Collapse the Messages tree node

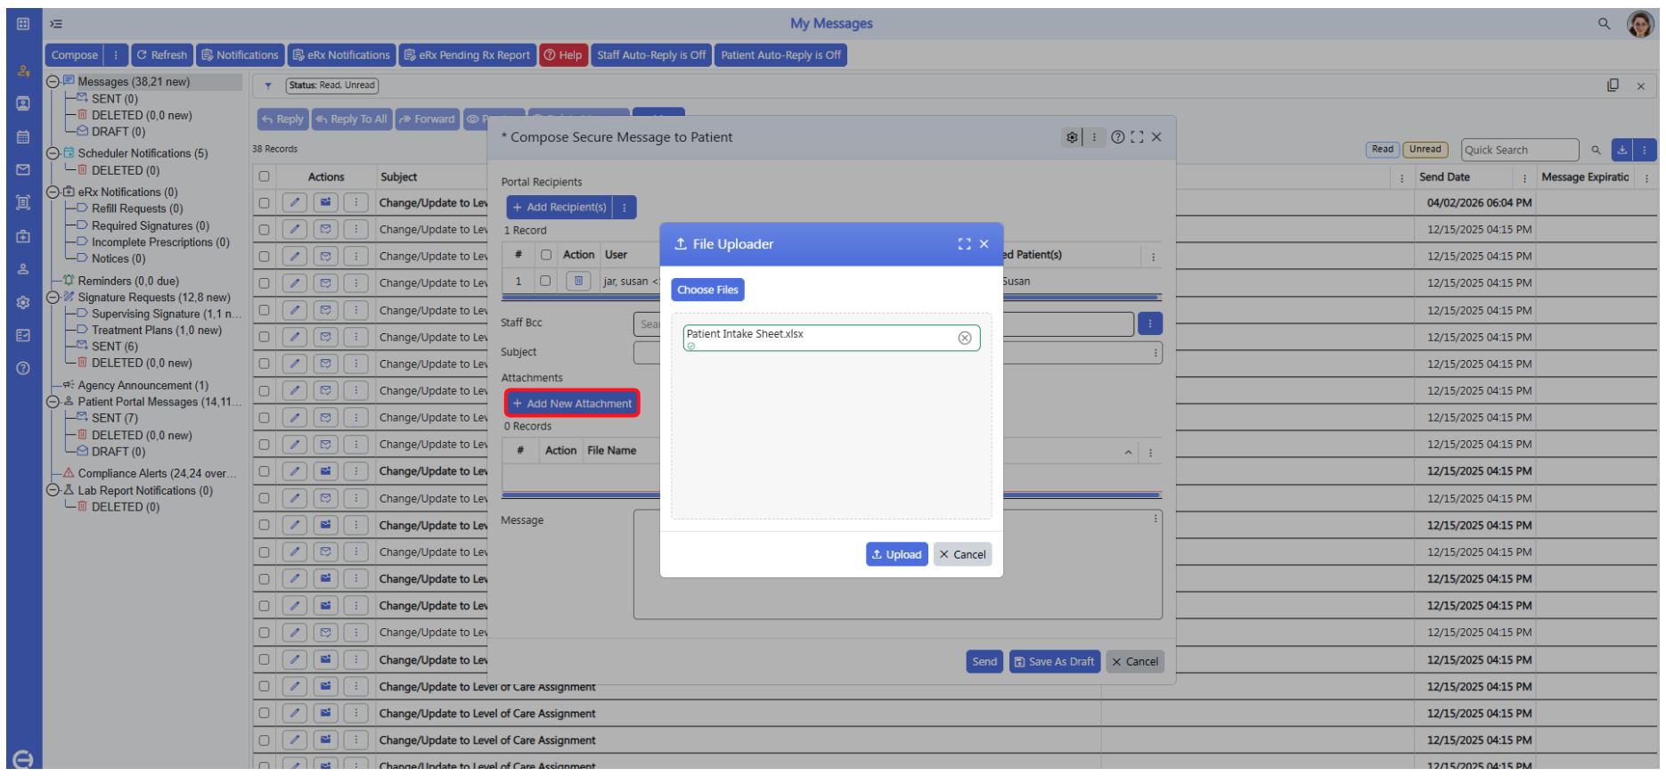(x=53, y=82)
